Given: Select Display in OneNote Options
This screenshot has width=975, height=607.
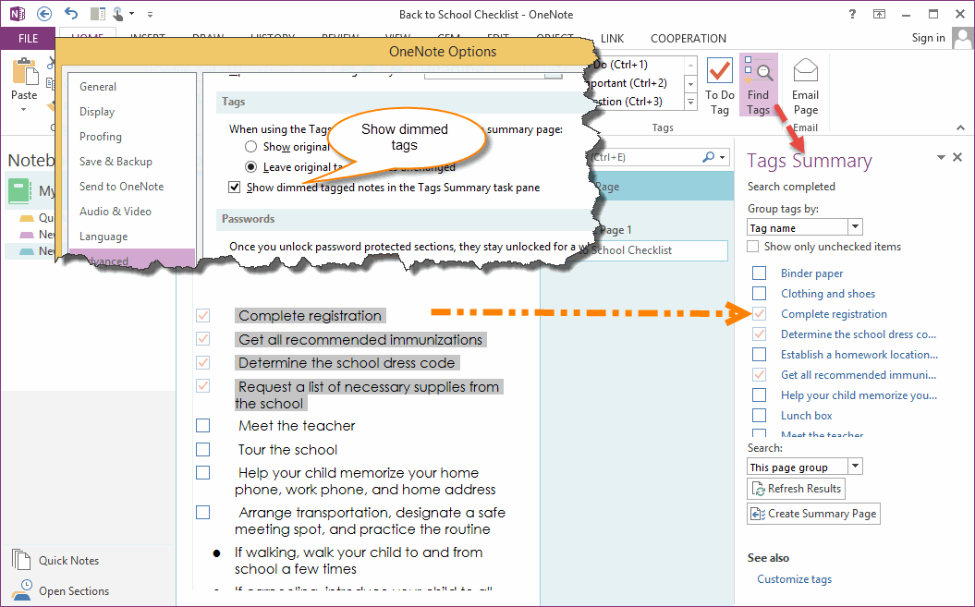Looking at the screenshot, I should (97, 111).
